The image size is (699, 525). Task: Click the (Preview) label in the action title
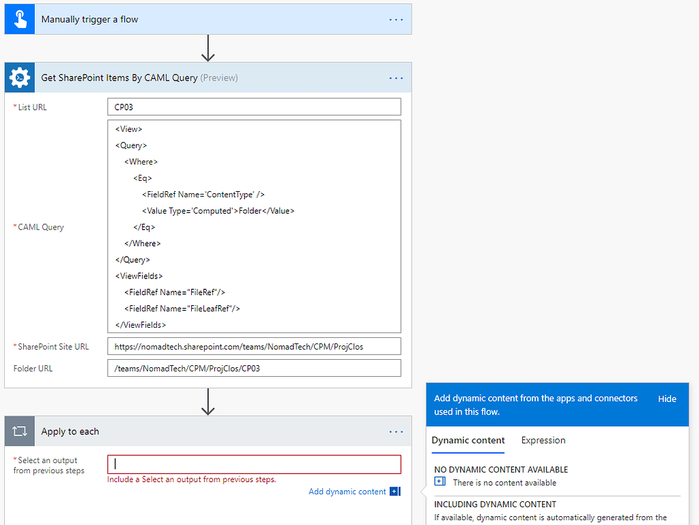219,78
